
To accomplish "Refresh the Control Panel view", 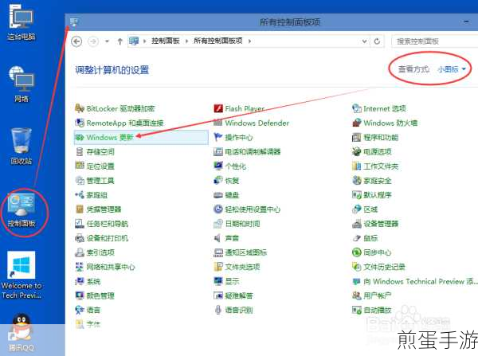I will coord(377,41).
